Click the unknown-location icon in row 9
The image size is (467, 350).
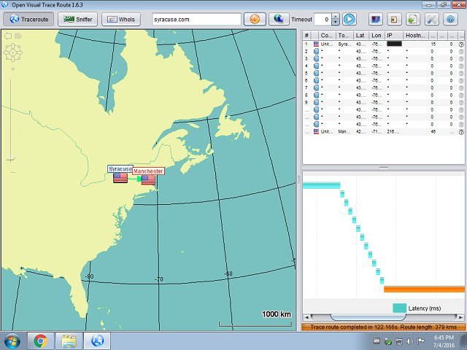pyautogui.click(x=316, y=102)
